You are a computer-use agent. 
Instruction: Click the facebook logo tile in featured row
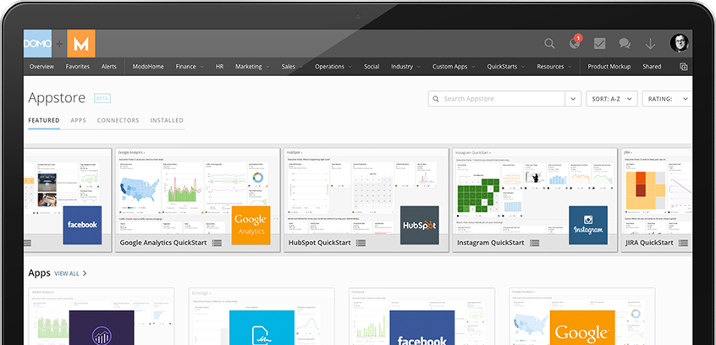[x=82, y=225]
